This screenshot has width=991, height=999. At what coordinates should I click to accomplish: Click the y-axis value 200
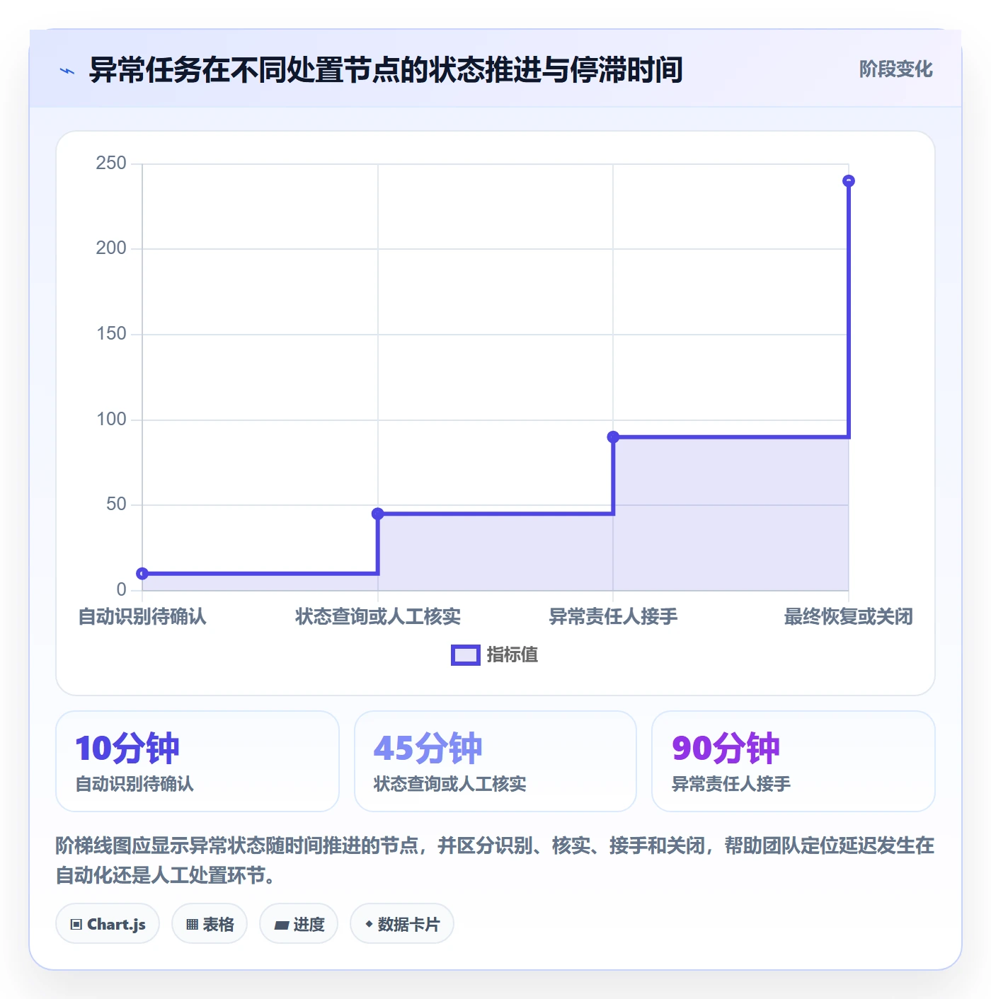tap(111, 248)
